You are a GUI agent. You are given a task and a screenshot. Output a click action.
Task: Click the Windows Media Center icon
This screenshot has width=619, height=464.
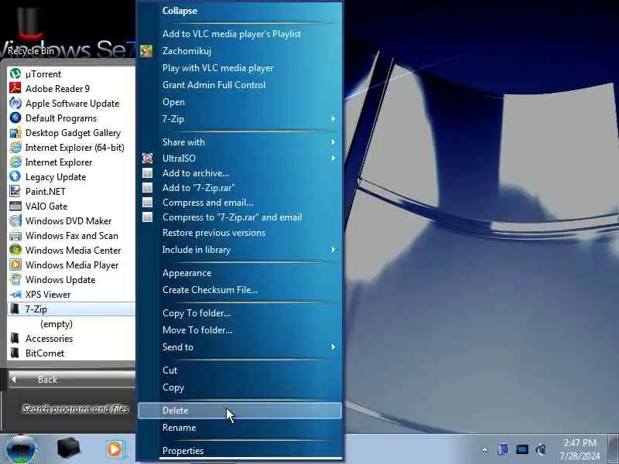(x=15, y=250)
